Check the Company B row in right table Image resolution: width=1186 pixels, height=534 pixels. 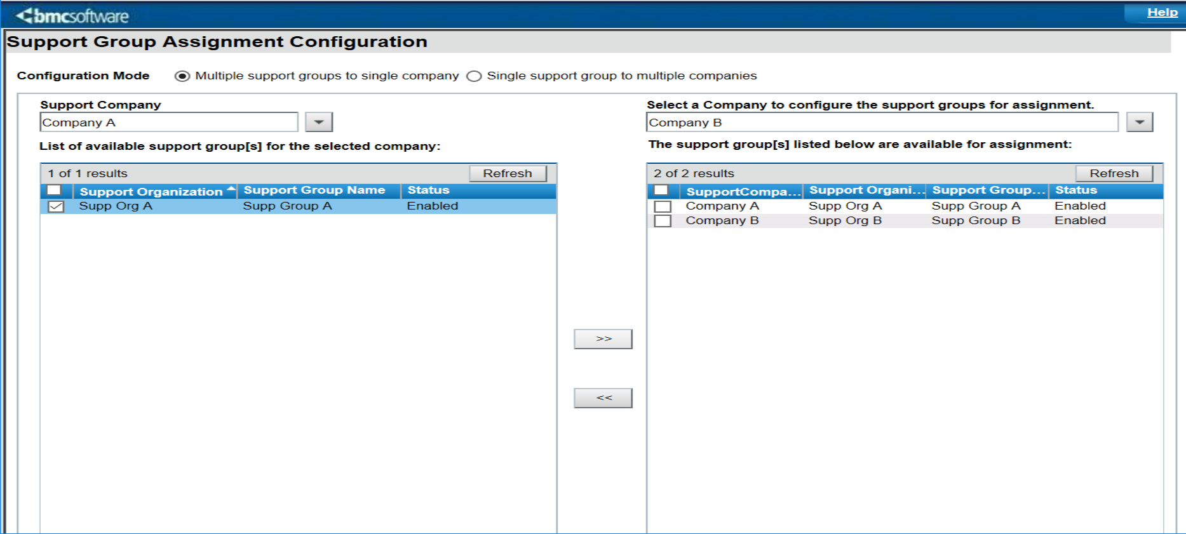tap(663, 221)
